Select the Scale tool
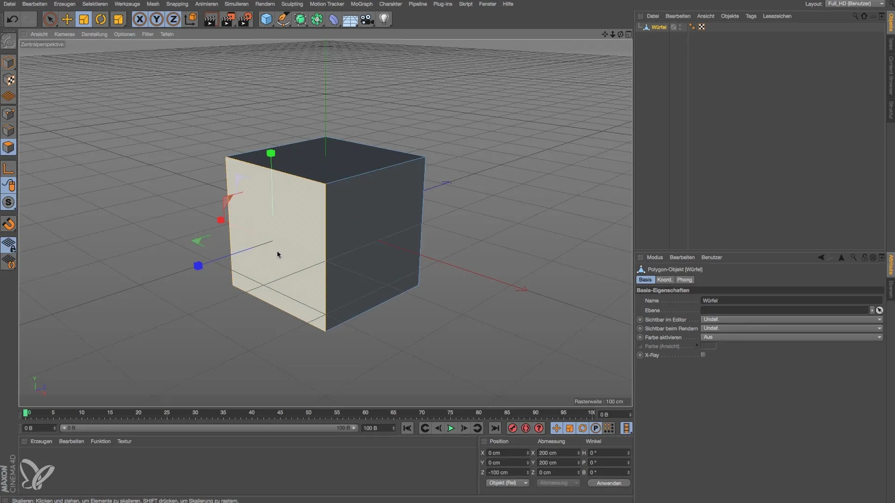The width and height of the screenshot is (895, 503). click(84, 19)
